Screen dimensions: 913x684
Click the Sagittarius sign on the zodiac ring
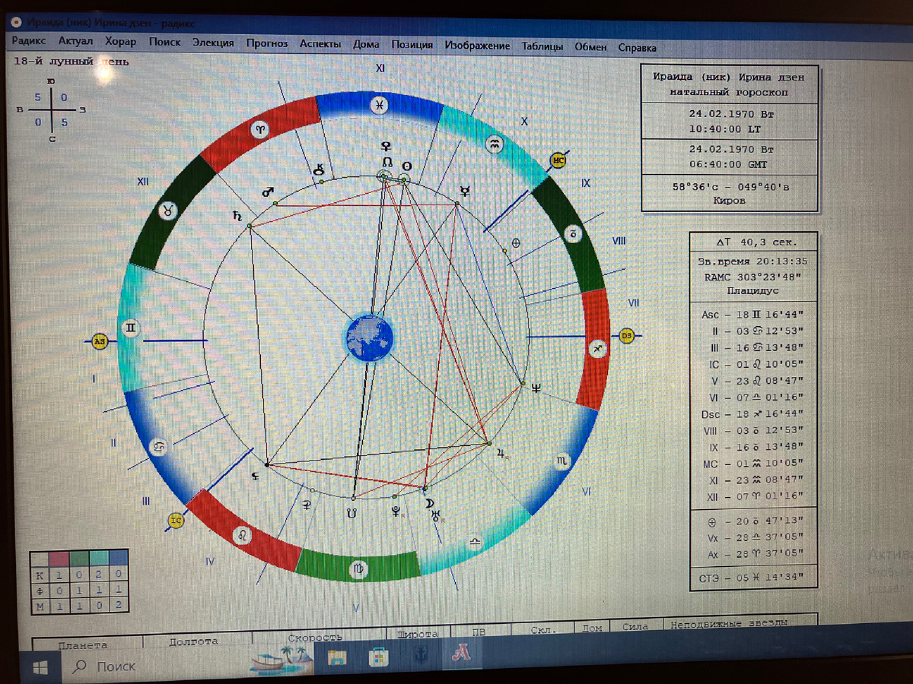click(598, 348)
